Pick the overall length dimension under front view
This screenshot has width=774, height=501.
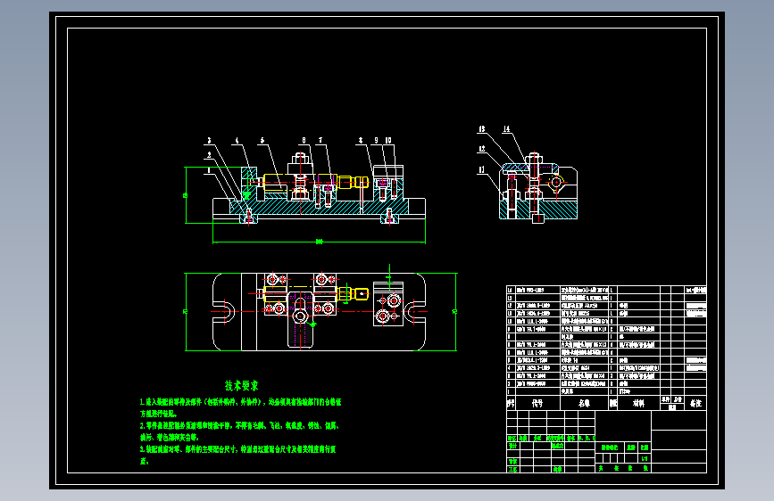[319, 242]
